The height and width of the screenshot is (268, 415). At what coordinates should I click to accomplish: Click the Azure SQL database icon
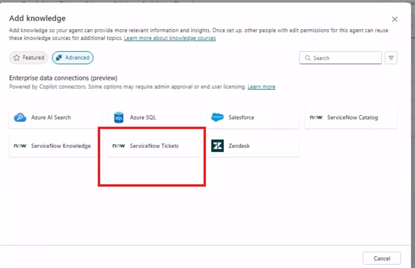[119, 117]
